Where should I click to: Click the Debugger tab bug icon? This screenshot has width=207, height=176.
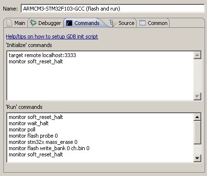click(x=33, y=23)
